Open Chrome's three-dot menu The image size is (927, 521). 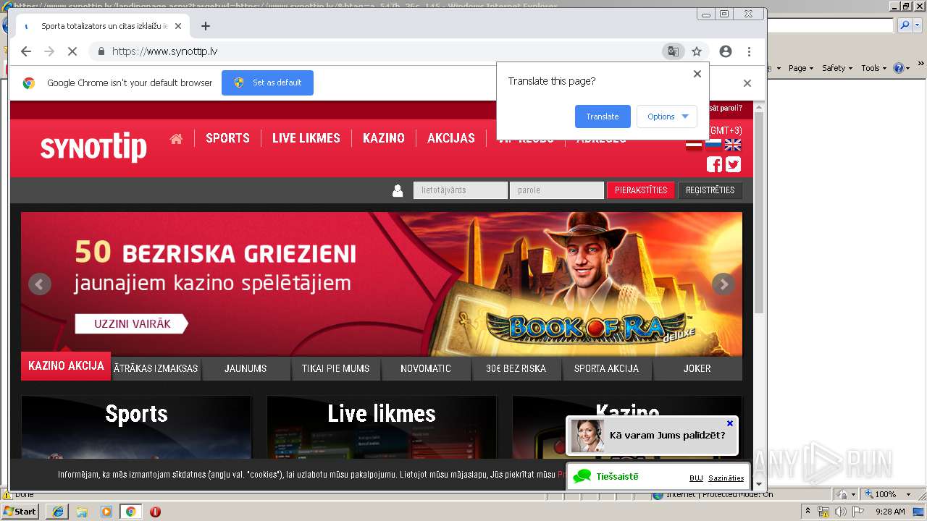click(749, 51)
